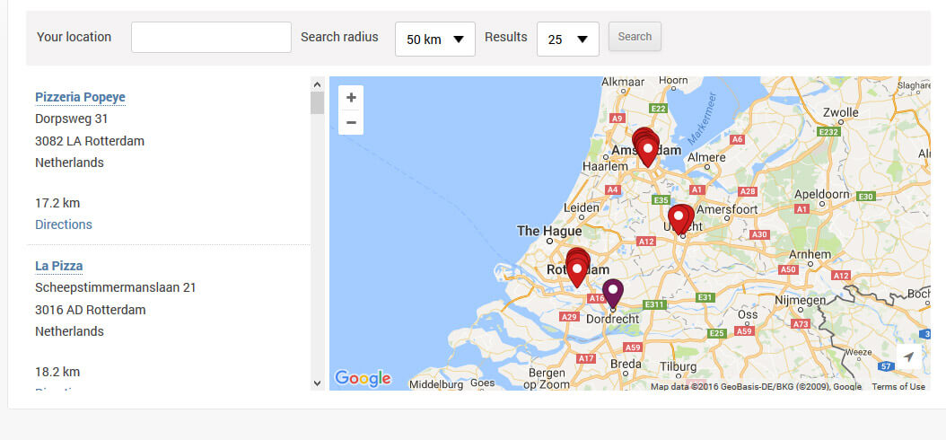The image size is (946, 440).
Task: Grab the results list scrollbar thumb
Action: [318, 103]
